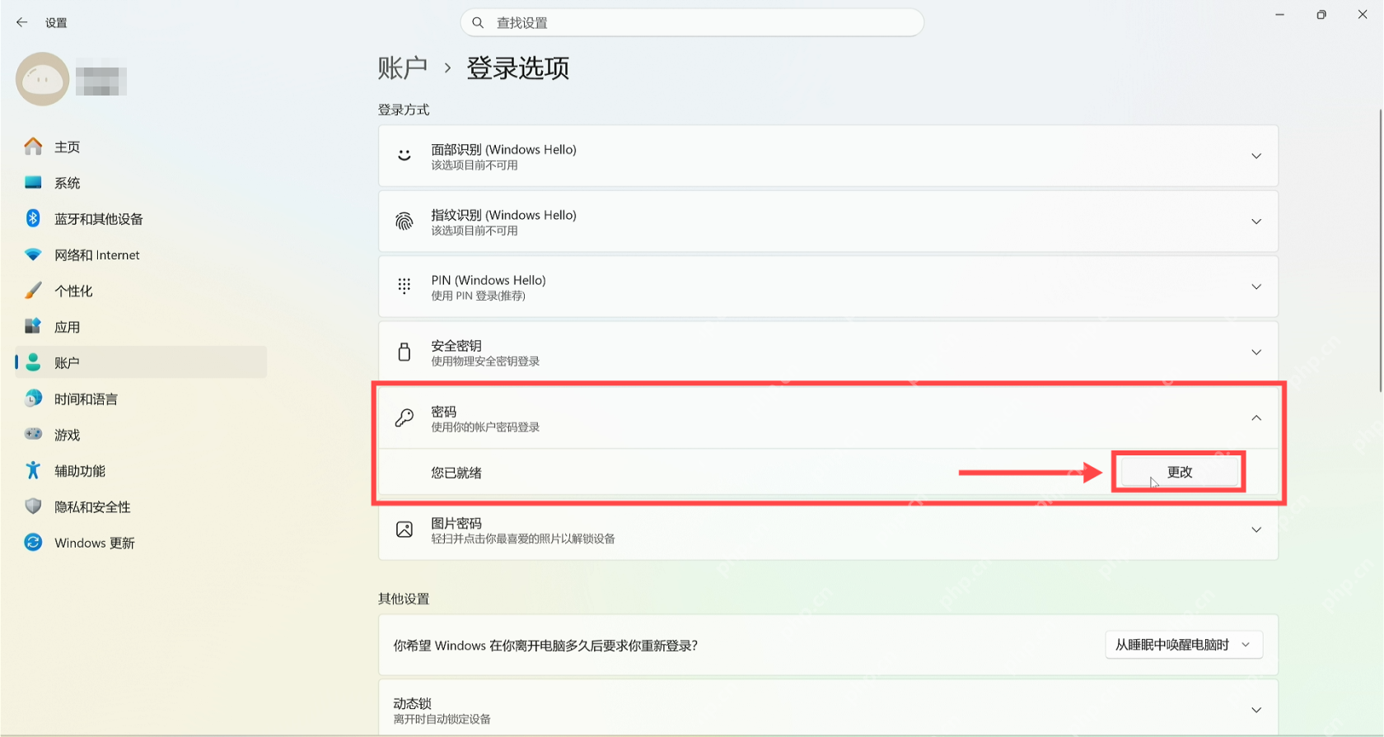The width and height of the screenshot is (1384, 737).
Task: Select 账户 in the sidebar menu
Action: tap(141, 362)
